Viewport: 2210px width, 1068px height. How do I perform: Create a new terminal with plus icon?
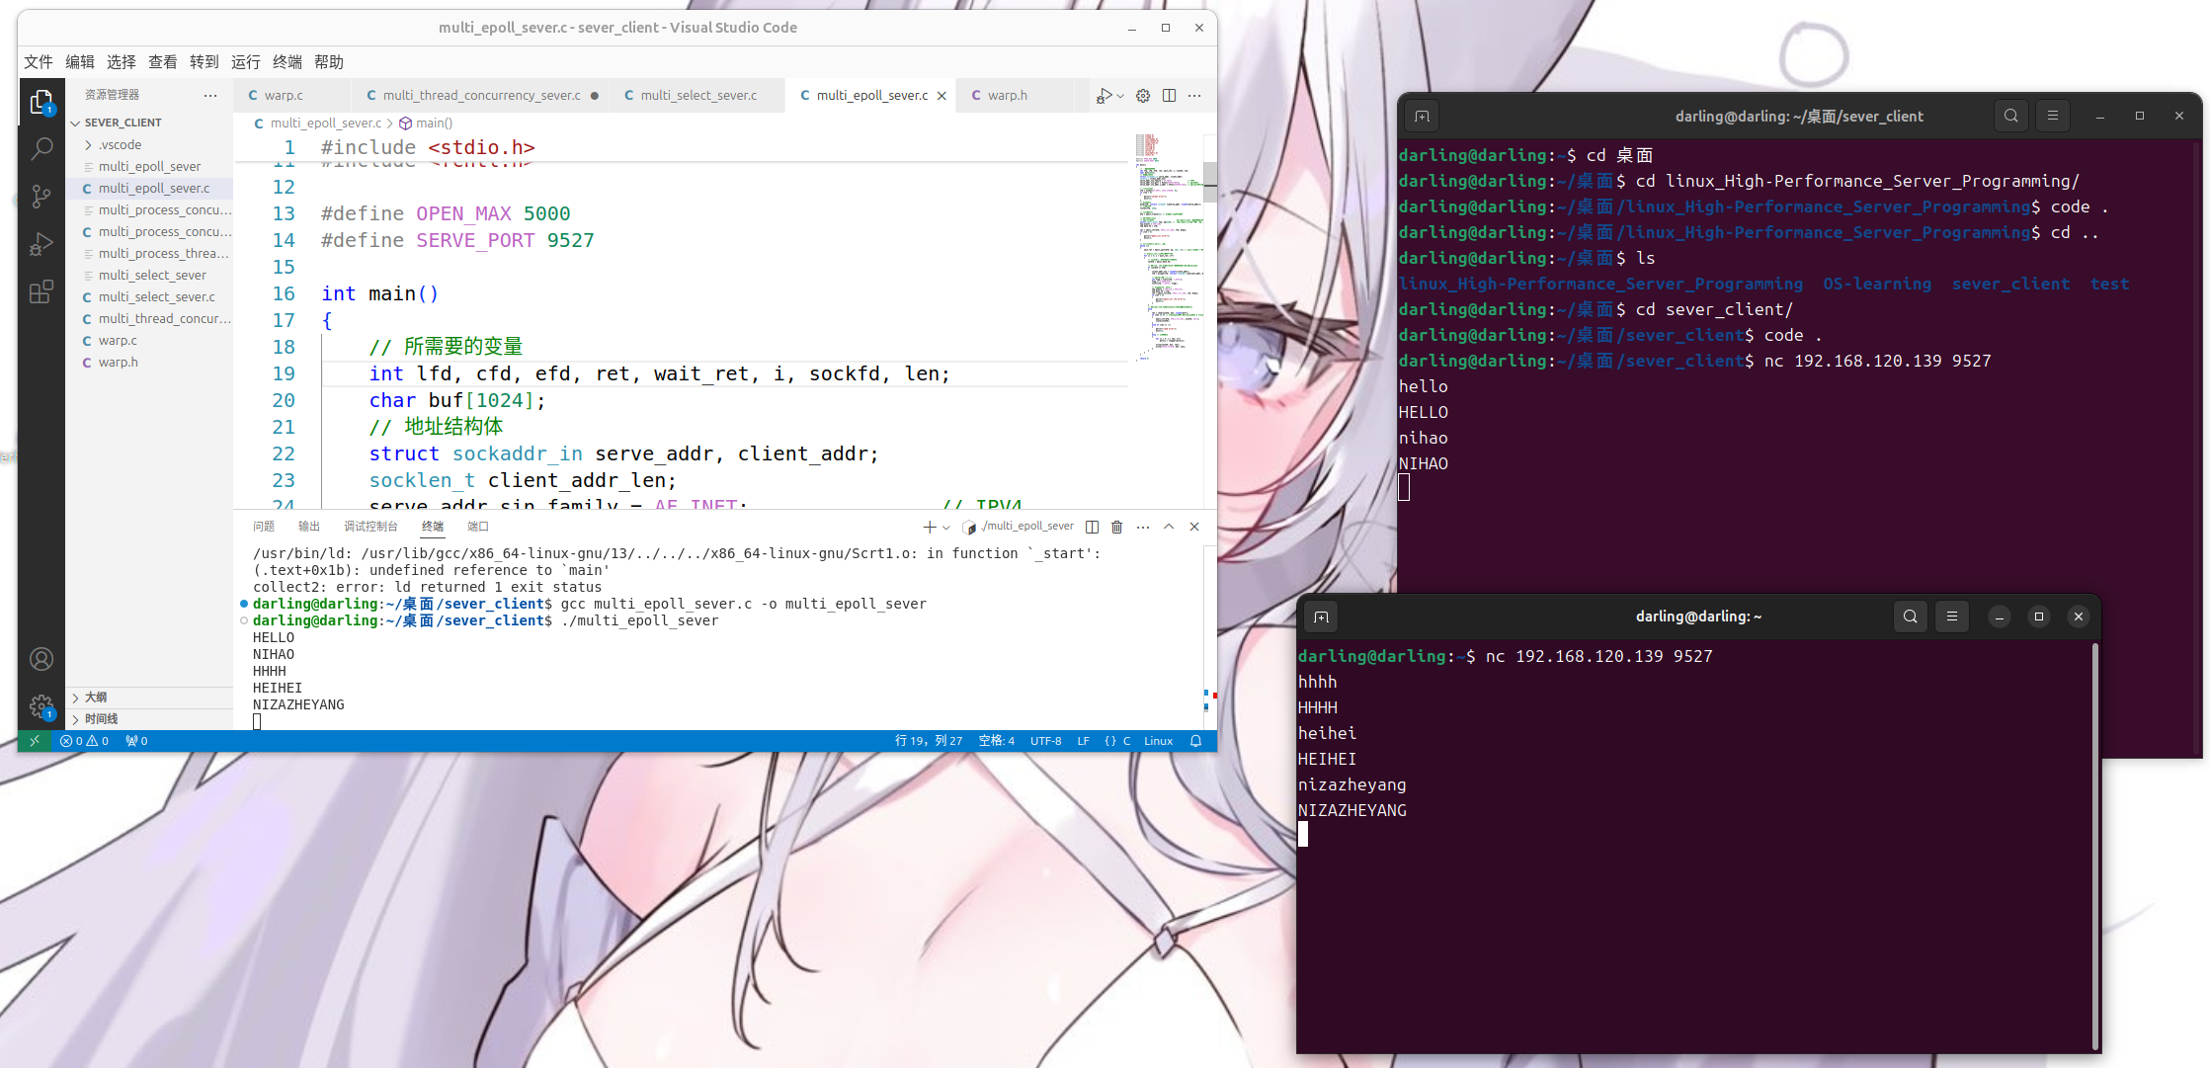pos(929,527)
